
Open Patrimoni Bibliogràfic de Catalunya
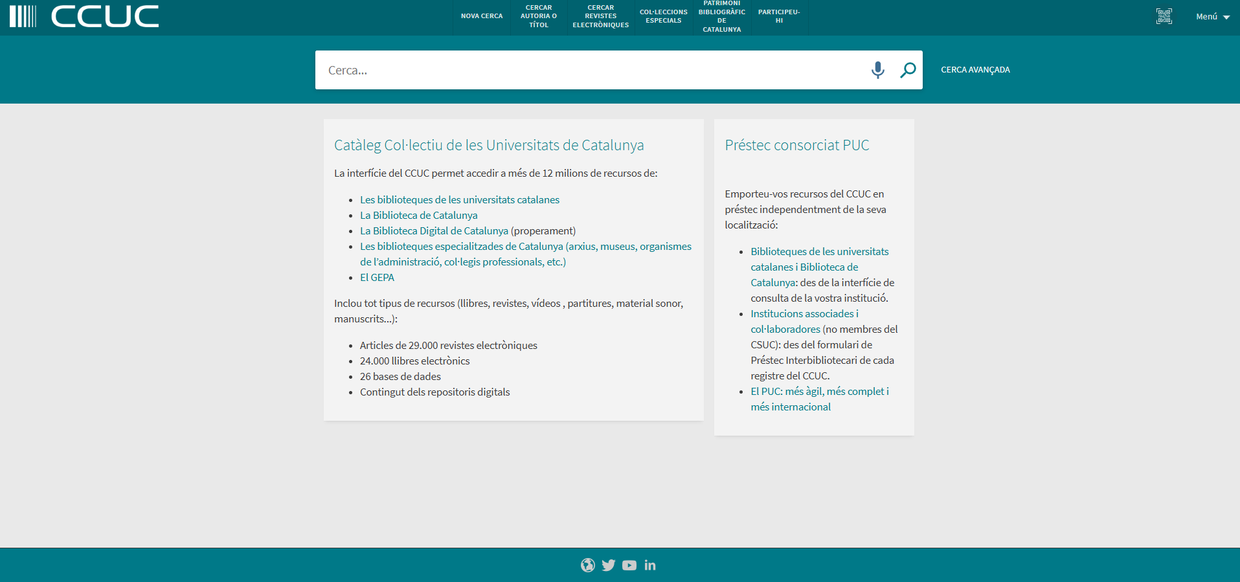coord(721,16)
